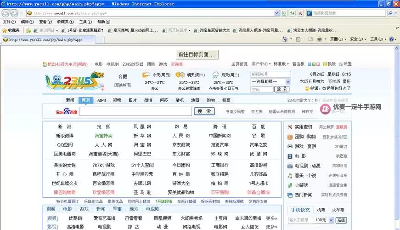
Task: Click the 实用查询 tools icon in sidebar
Action: tap(290, 127)
